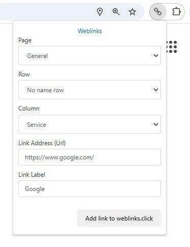Focus the Link Address (Url) input field
Image resolution: width=190 pixels, height=247 pixels.
click(x=90, y=157)
